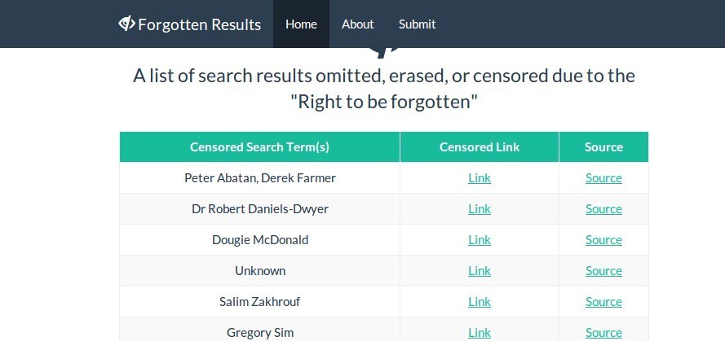Image resolution: width=725 pixels, height=341 pixels.
Task: View Source for Salim Zakhrouf
Action: click(603, 302)
